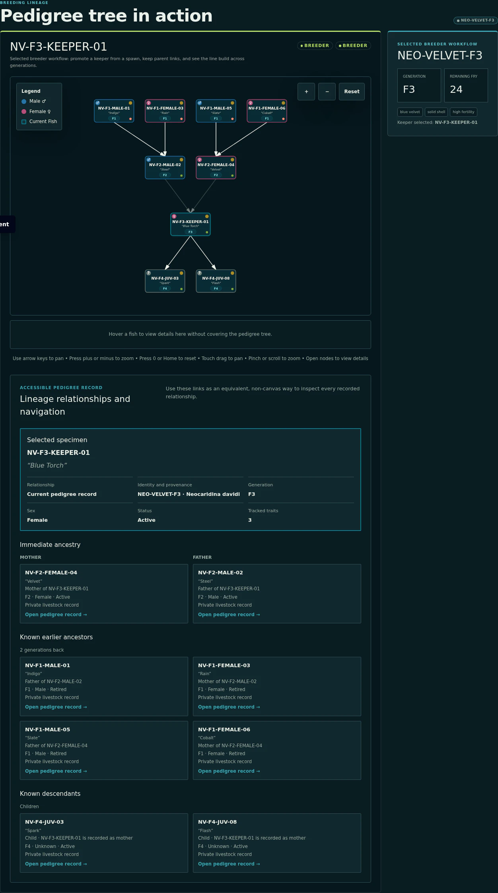Open pedigree record for NV-F1-FEMALE-06
Image resolution: width=498 pixels, height=893 pixels.
pos(229,771)
